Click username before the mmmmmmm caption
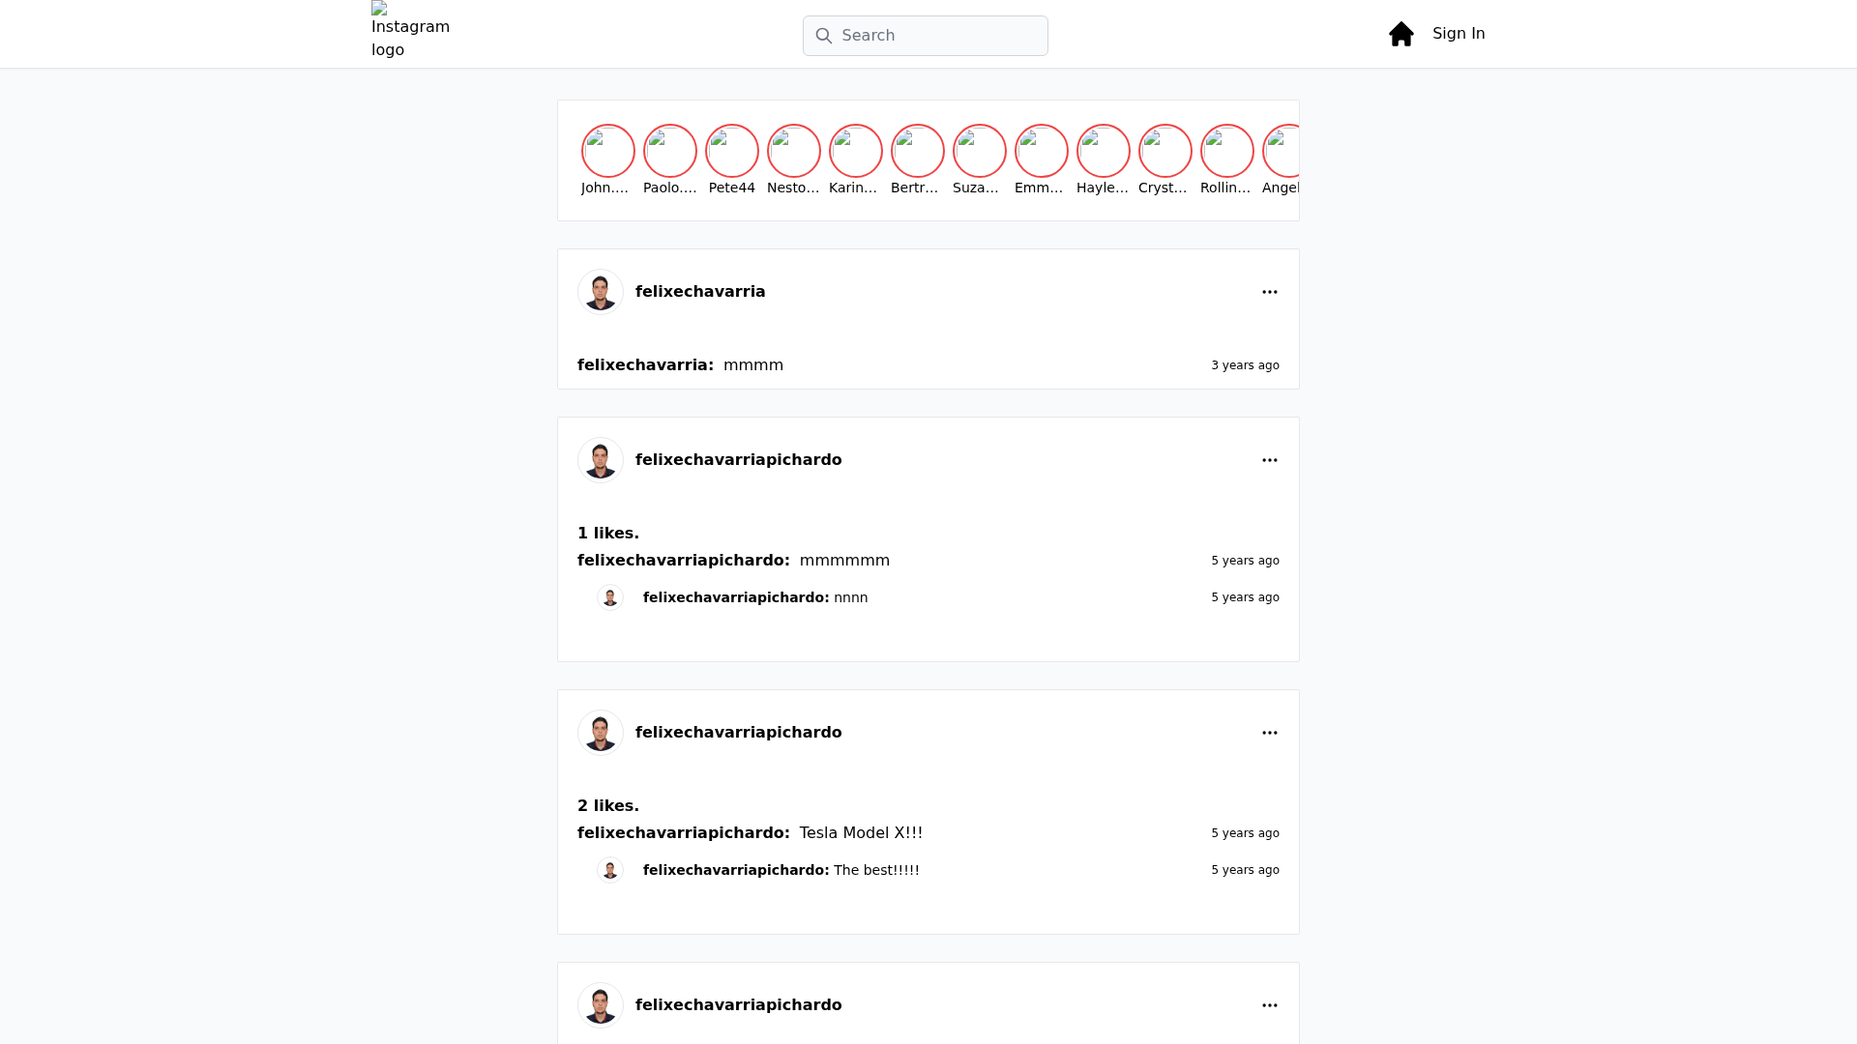The image size is (1857, 1044). (x=684, y=561)
